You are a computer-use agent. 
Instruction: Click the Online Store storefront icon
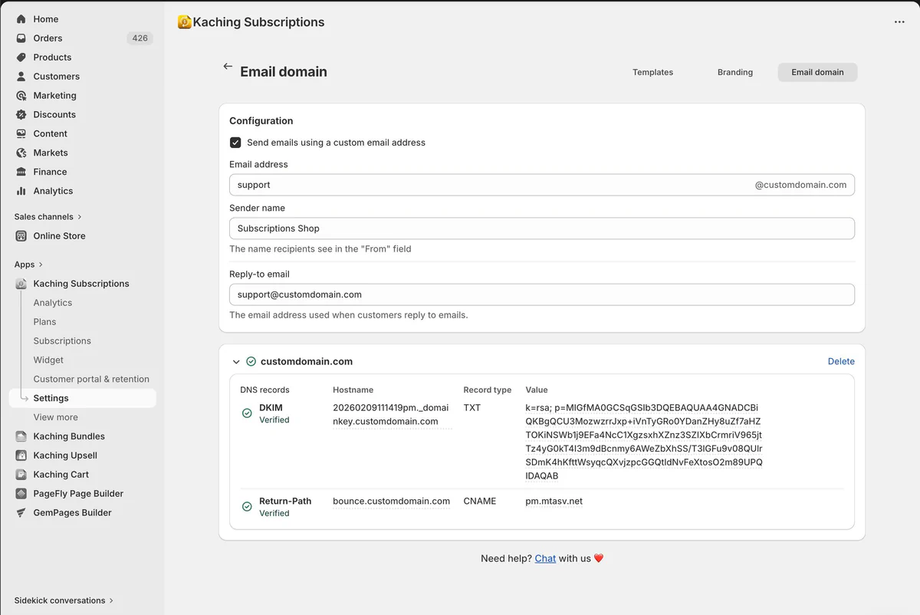pos(21,236)
